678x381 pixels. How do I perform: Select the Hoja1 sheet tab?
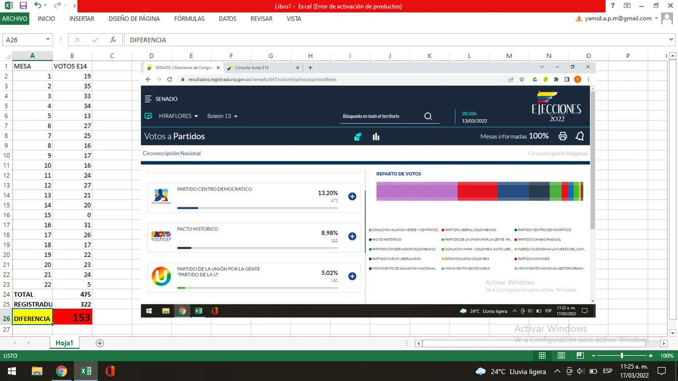click(64, 343)
